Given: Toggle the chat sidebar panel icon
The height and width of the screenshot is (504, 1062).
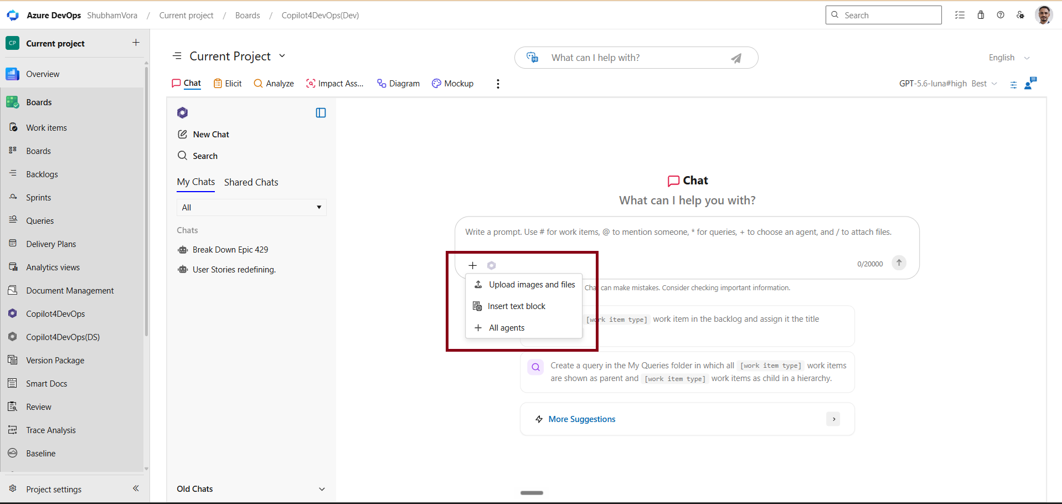Looking at the screenshot, I should [321, 113].
